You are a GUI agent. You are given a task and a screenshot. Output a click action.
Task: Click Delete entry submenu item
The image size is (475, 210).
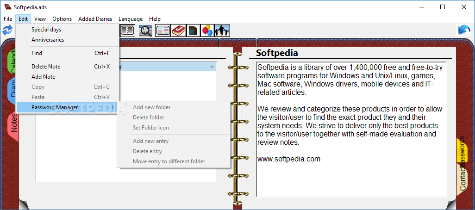174,151
